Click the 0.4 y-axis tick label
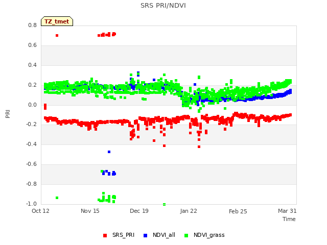327x245 pixels. click(32, 65)
